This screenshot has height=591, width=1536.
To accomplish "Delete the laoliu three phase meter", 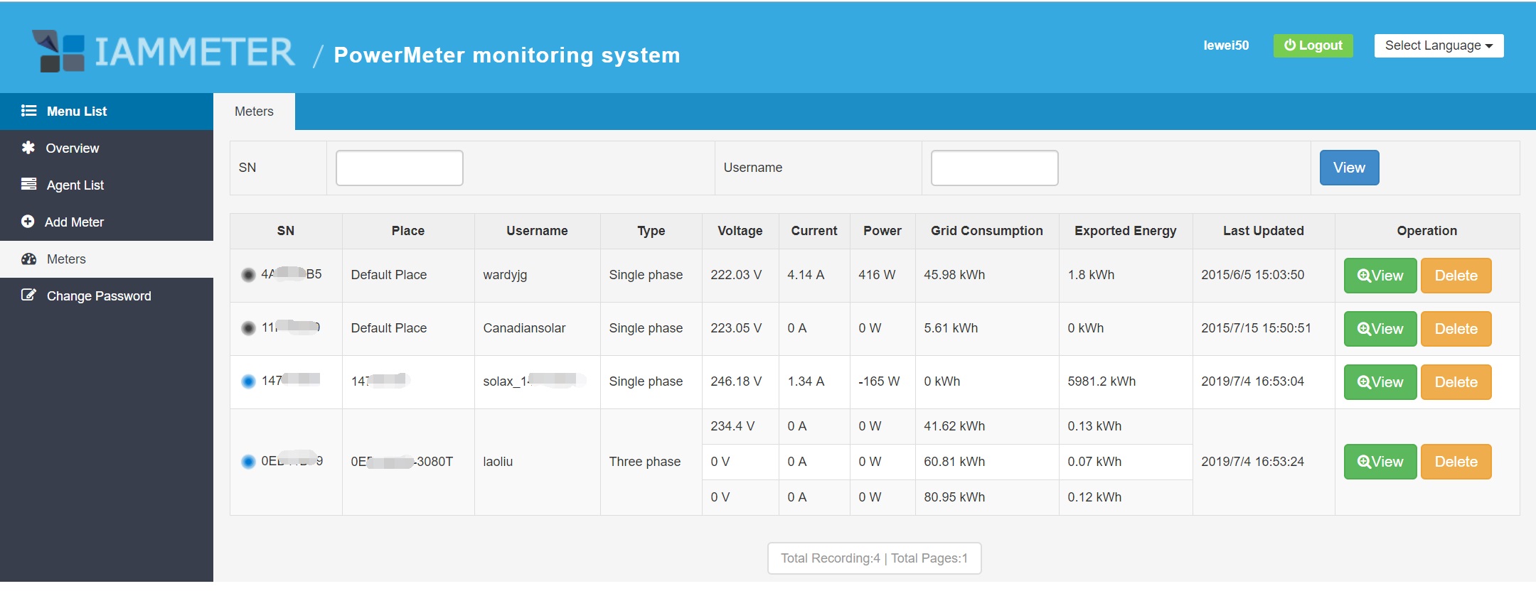I will [x=1455, y=462].
